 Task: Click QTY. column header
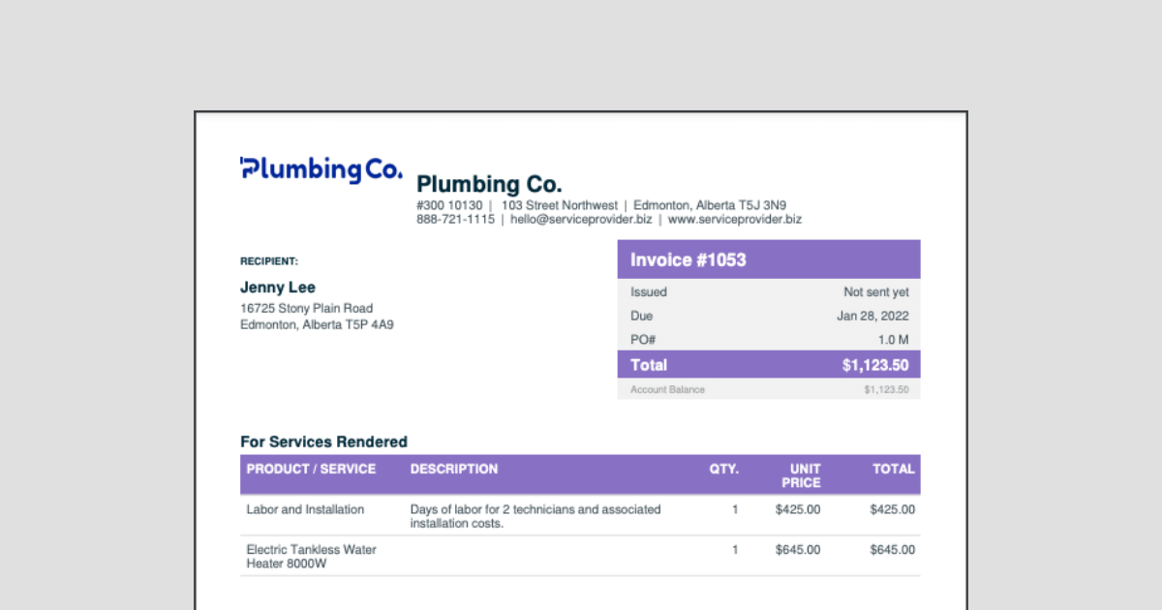coord(724,469)
